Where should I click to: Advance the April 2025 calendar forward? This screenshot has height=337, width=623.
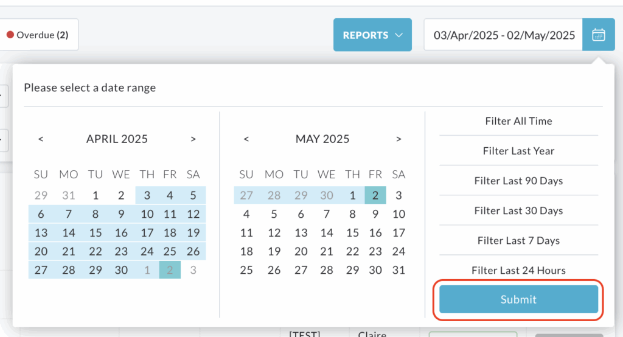[193, 139]
